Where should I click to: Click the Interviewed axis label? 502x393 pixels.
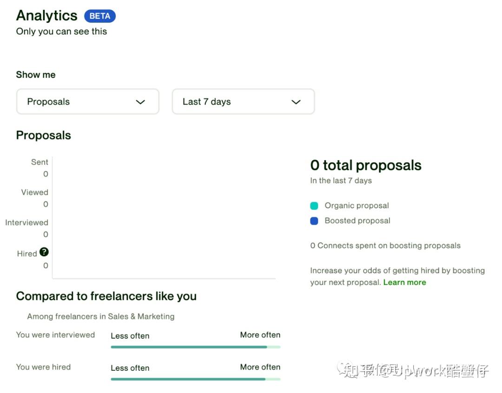click(x=26, y=222)
